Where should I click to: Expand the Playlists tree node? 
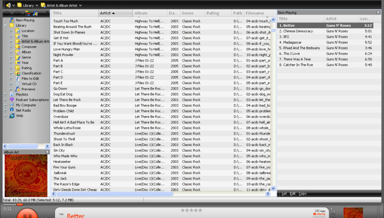click(x=5, y=94)
